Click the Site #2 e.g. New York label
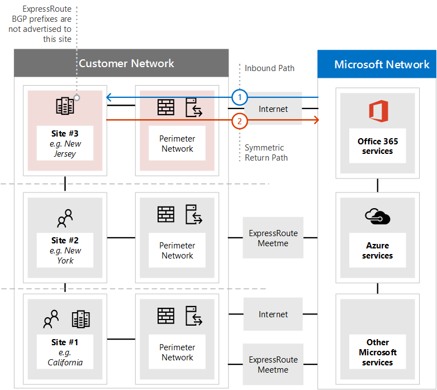The width and height of the screenshot is (437, 390). click(65, 250)
